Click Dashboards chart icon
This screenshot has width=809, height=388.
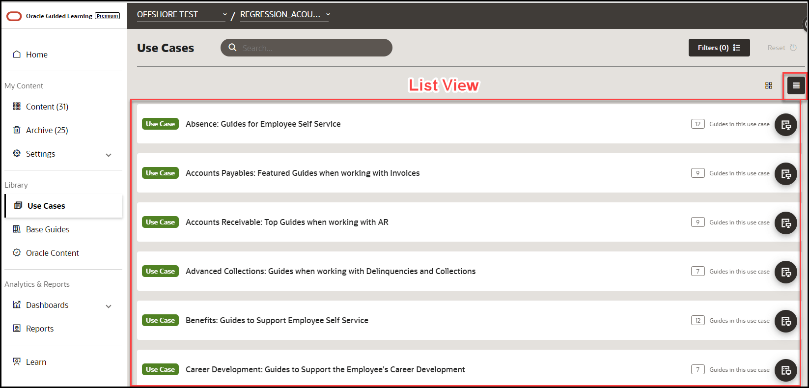point(17,305)
